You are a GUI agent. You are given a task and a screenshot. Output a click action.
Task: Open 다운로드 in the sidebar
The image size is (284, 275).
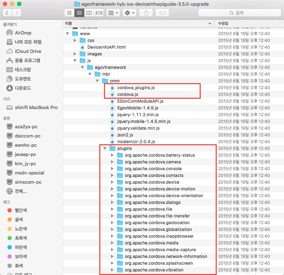(x=23, y=88)
